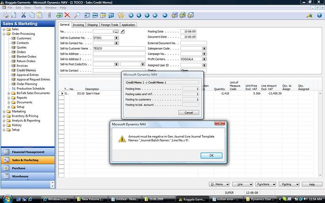This screenshot has width=325, height=203.
Task: Click the Send to Word icon
Action: pos(175,15)
